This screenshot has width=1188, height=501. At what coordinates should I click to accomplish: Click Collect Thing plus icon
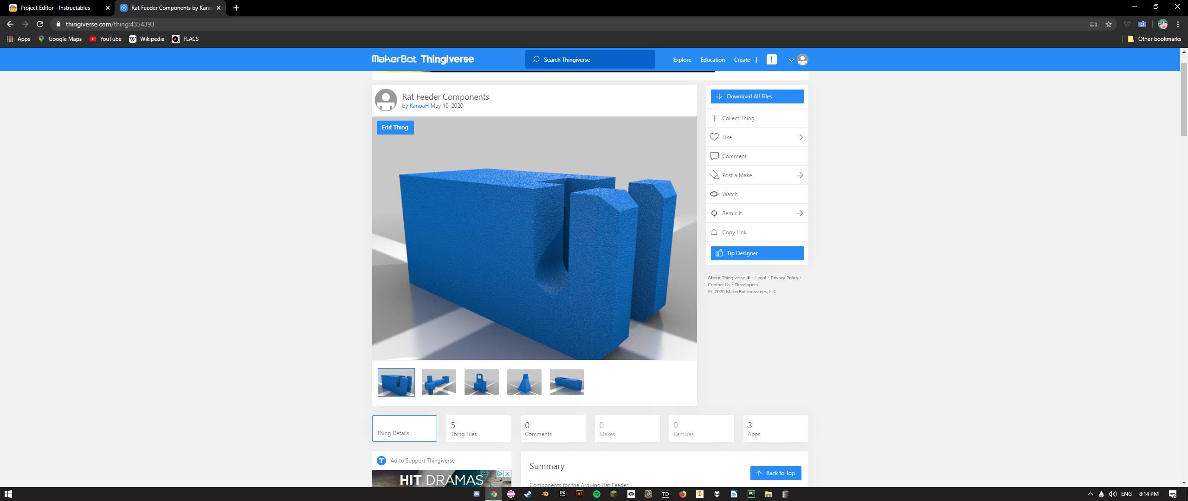pos(714,118)
